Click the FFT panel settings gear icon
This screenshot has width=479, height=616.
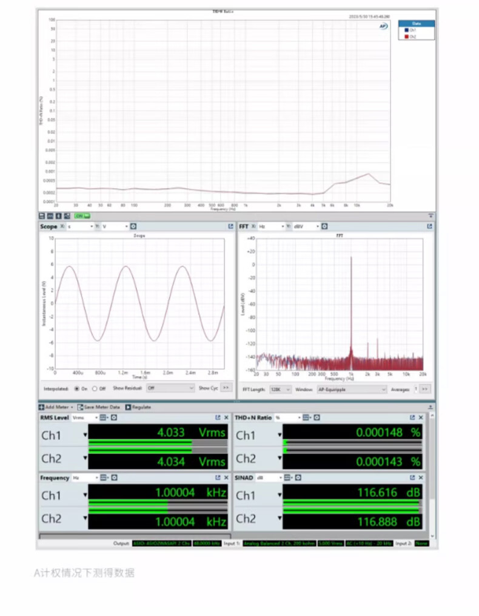324,226
